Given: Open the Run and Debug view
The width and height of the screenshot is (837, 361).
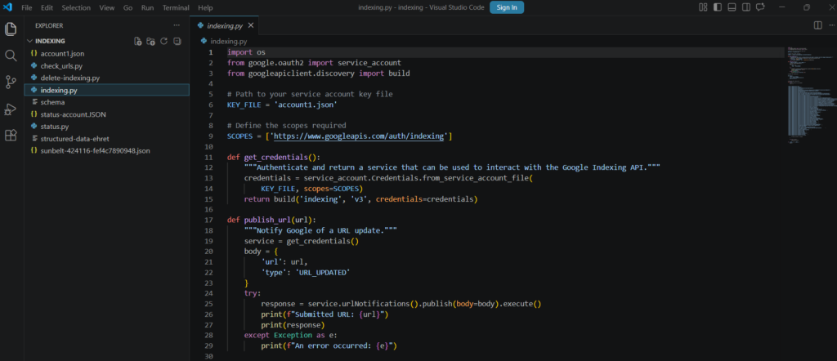Looking at the screenshot, I should [x=11, y=109].
